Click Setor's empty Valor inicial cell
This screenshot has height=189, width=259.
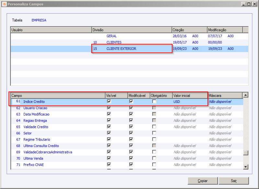[190, 133]
